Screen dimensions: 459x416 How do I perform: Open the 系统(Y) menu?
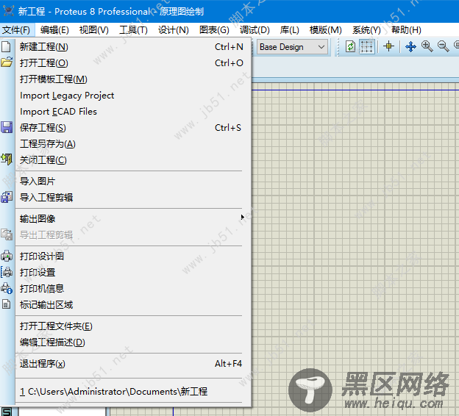(366, 30)
